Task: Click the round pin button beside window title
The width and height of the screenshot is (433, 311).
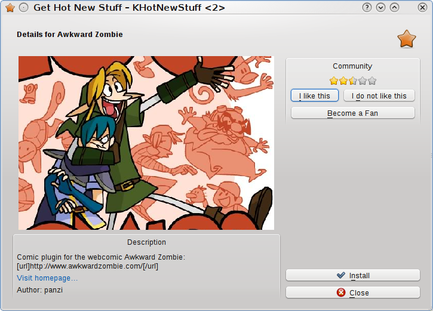Action: (24, 8)
